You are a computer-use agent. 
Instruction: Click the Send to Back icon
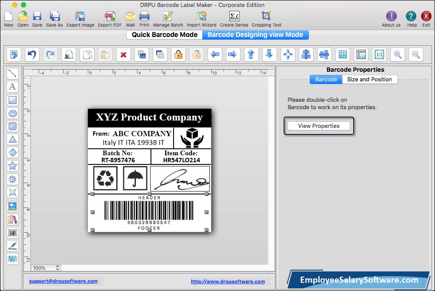click(x=160, y=54)
